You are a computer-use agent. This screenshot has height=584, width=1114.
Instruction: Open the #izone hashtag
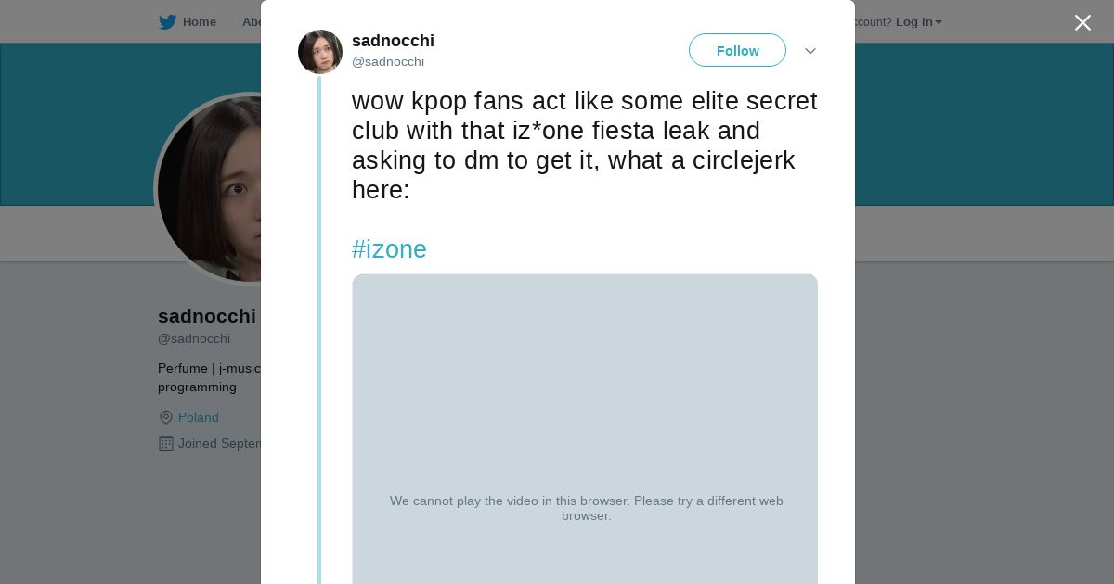click(x=389, y=249)
